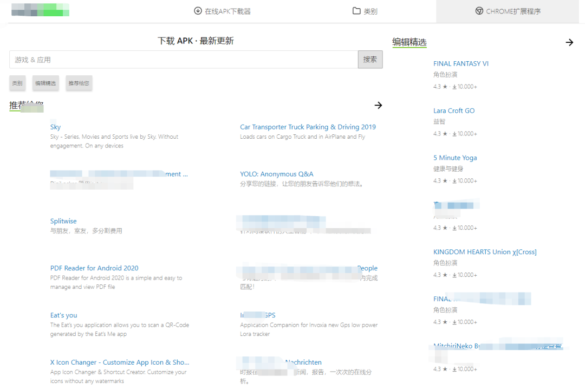585x389 pixels.
Task: Focus the 游戏 & 应用 search field
Action: tap(183, 60)
